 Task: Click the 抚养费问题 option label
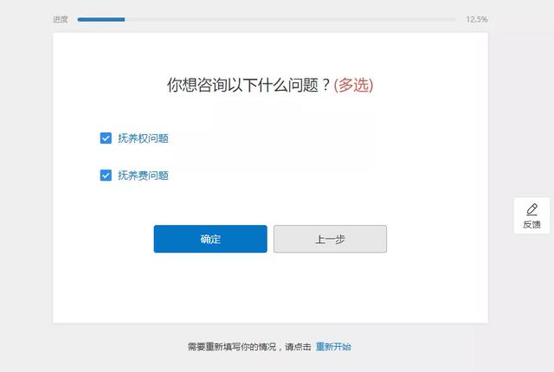click(x=143, y=175)
